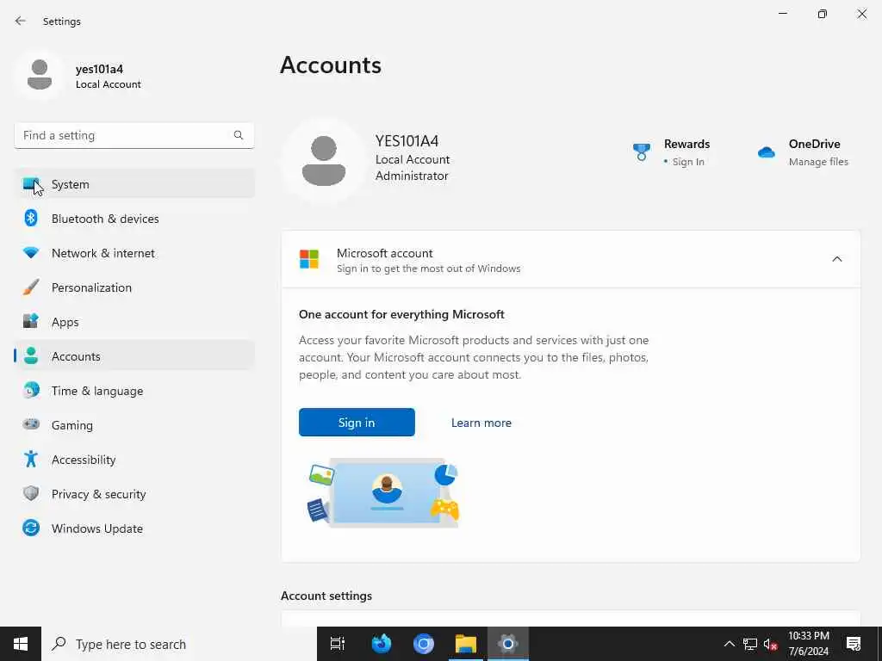
Task: Click the Windows Update sync icon
Action: [31, 528]
